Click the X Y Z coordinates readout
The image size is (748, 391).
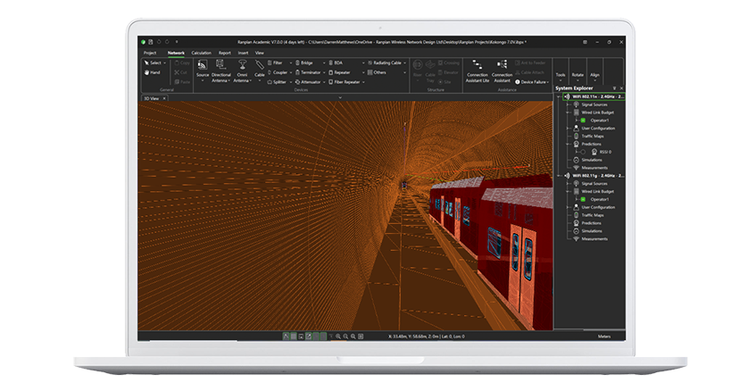click(427, 337)
